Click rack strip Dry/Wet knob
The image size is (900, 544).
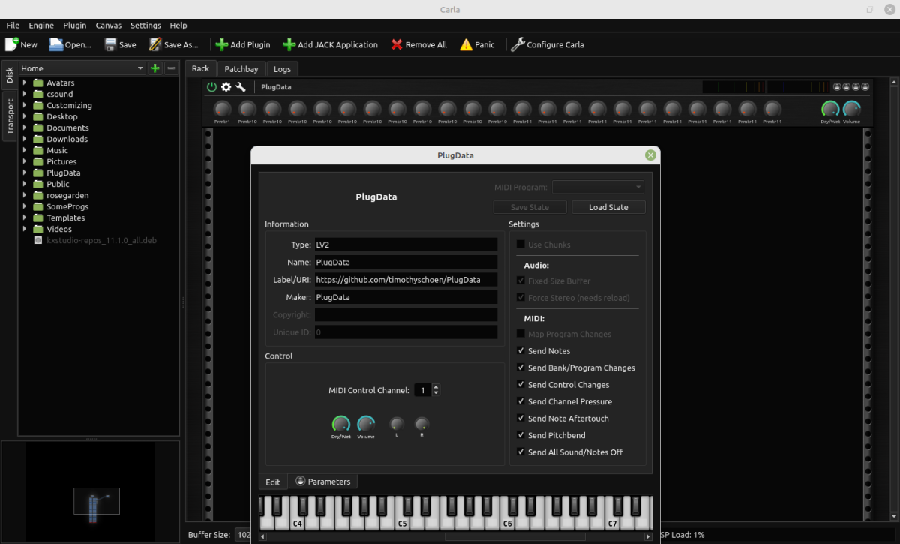(x=830, y=109)
